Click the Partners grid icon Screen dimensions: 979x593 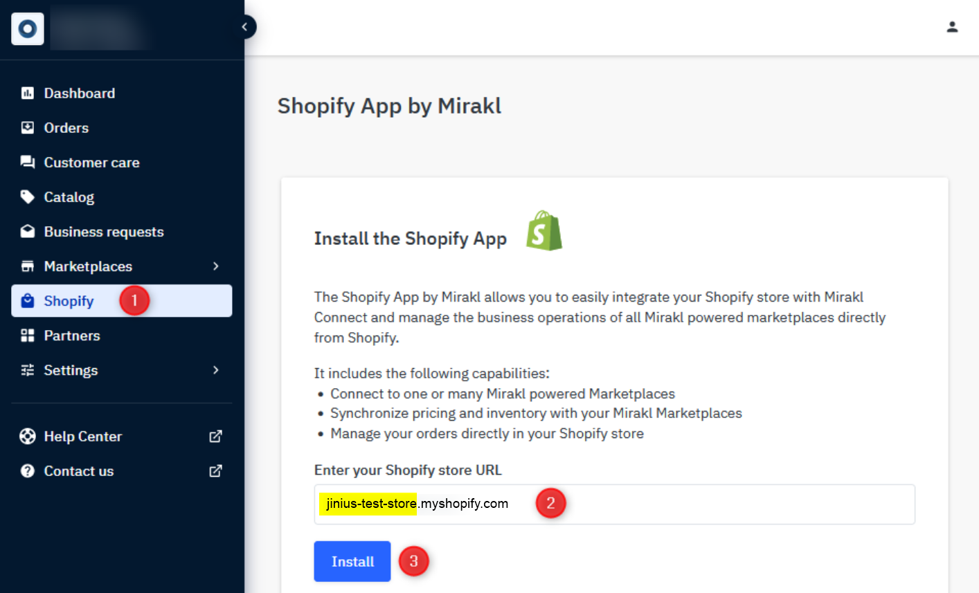28,336
